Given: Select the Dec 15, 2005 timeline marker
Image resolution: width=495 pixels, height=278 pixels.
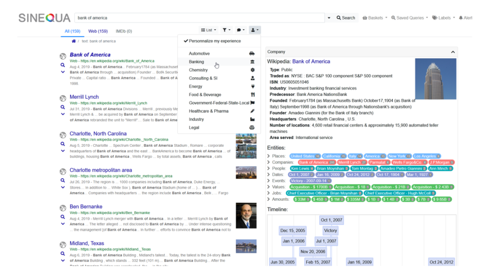Looking at the screenshot, I should (293, 231).
